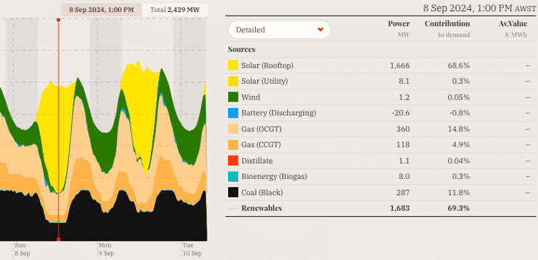Click the red cursor marker at chart bottom

coord(58,239)
